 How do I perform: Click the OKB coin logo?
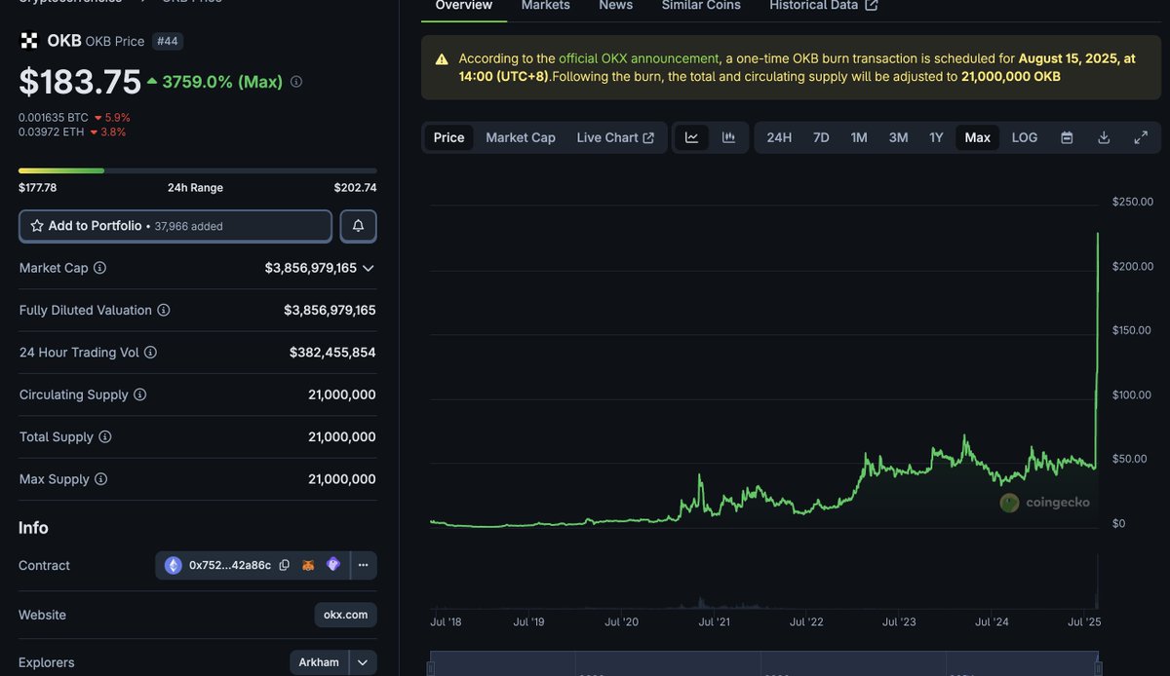(x=29, y=41)
